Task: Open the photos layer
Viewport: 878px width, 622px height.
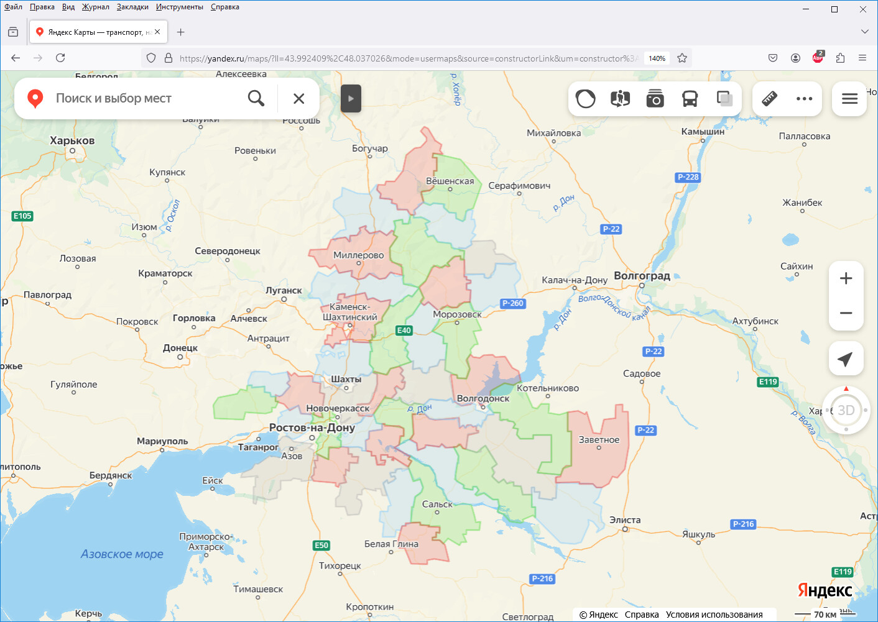Action: 655,99
